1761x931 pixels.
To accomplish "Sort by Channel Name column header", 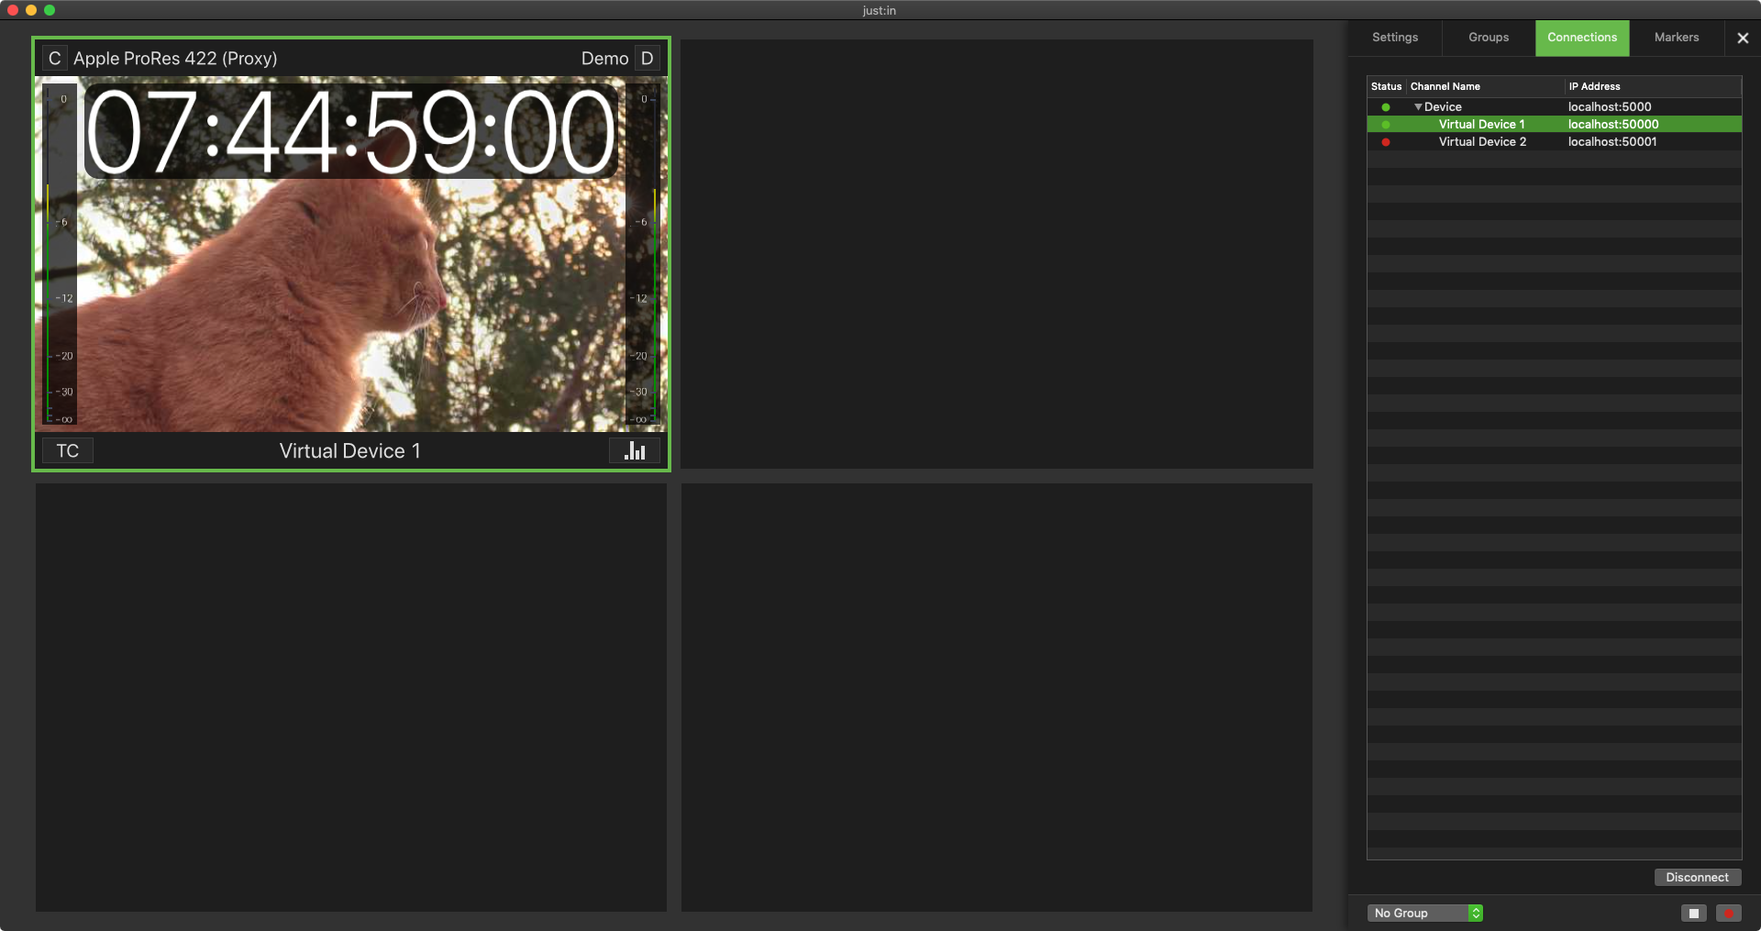I will 1486,86.
